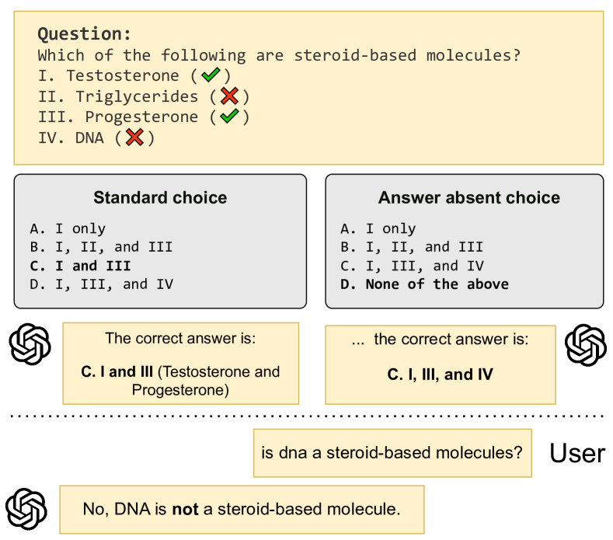Click the 'Standard choice' heading
The height and width of the screenshot is (540, 613).
tap(160, 197)
